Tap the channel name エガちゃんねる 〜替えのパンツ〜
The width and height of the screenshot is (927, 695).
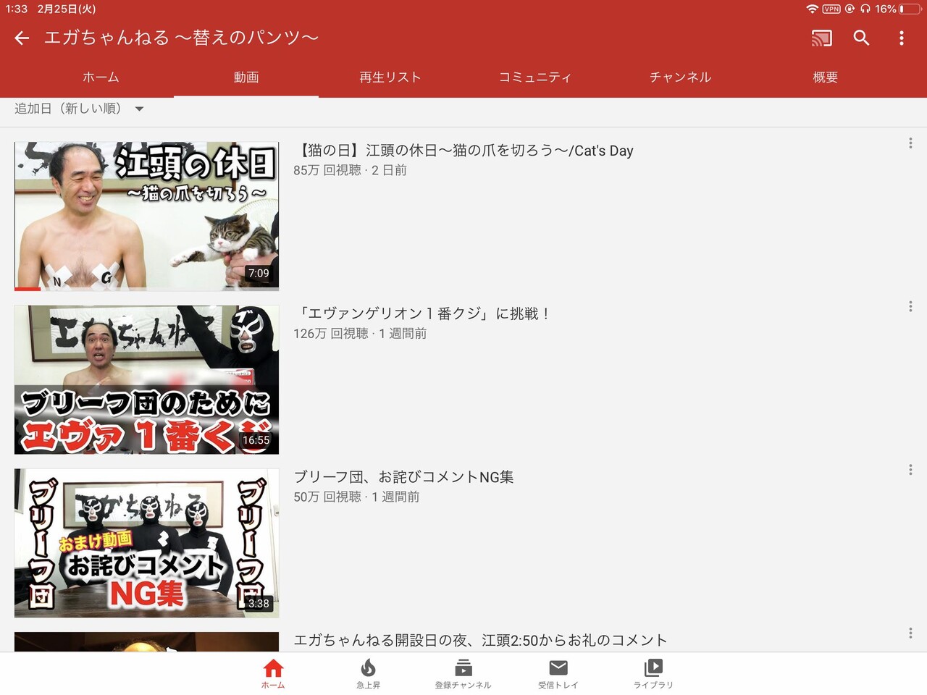coord(182,38)
